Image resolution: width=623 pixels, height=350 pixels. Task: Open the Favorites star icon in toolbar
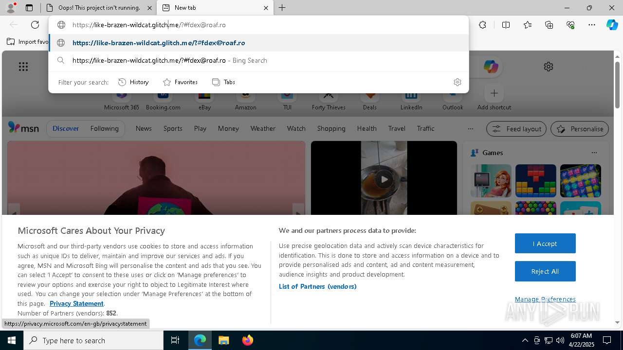(528, 25)
